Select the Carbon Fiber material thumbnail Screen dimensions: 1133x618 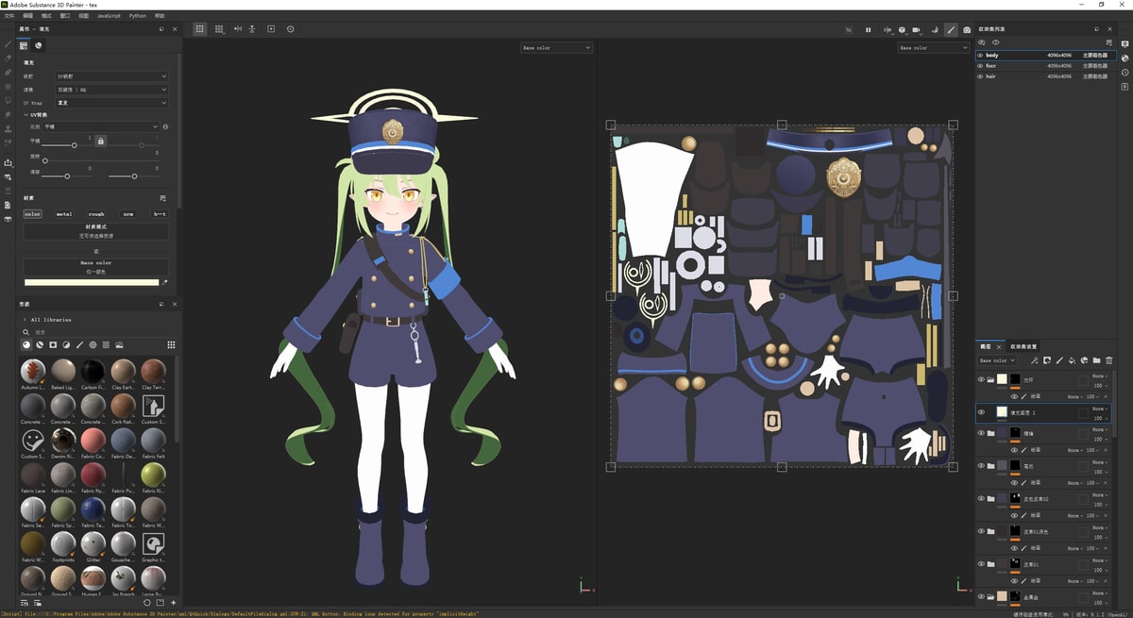(x=93, y=372)
